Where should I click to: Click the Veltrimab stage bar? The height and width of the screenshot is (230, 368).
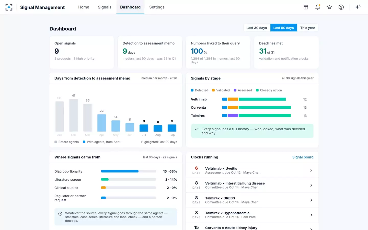254,99
